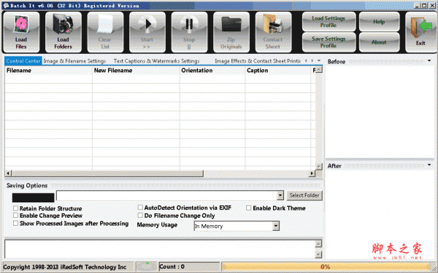Click the log box scroll down arrow
The width and height of the screenshot is (438, 273).
coord(318,254)
